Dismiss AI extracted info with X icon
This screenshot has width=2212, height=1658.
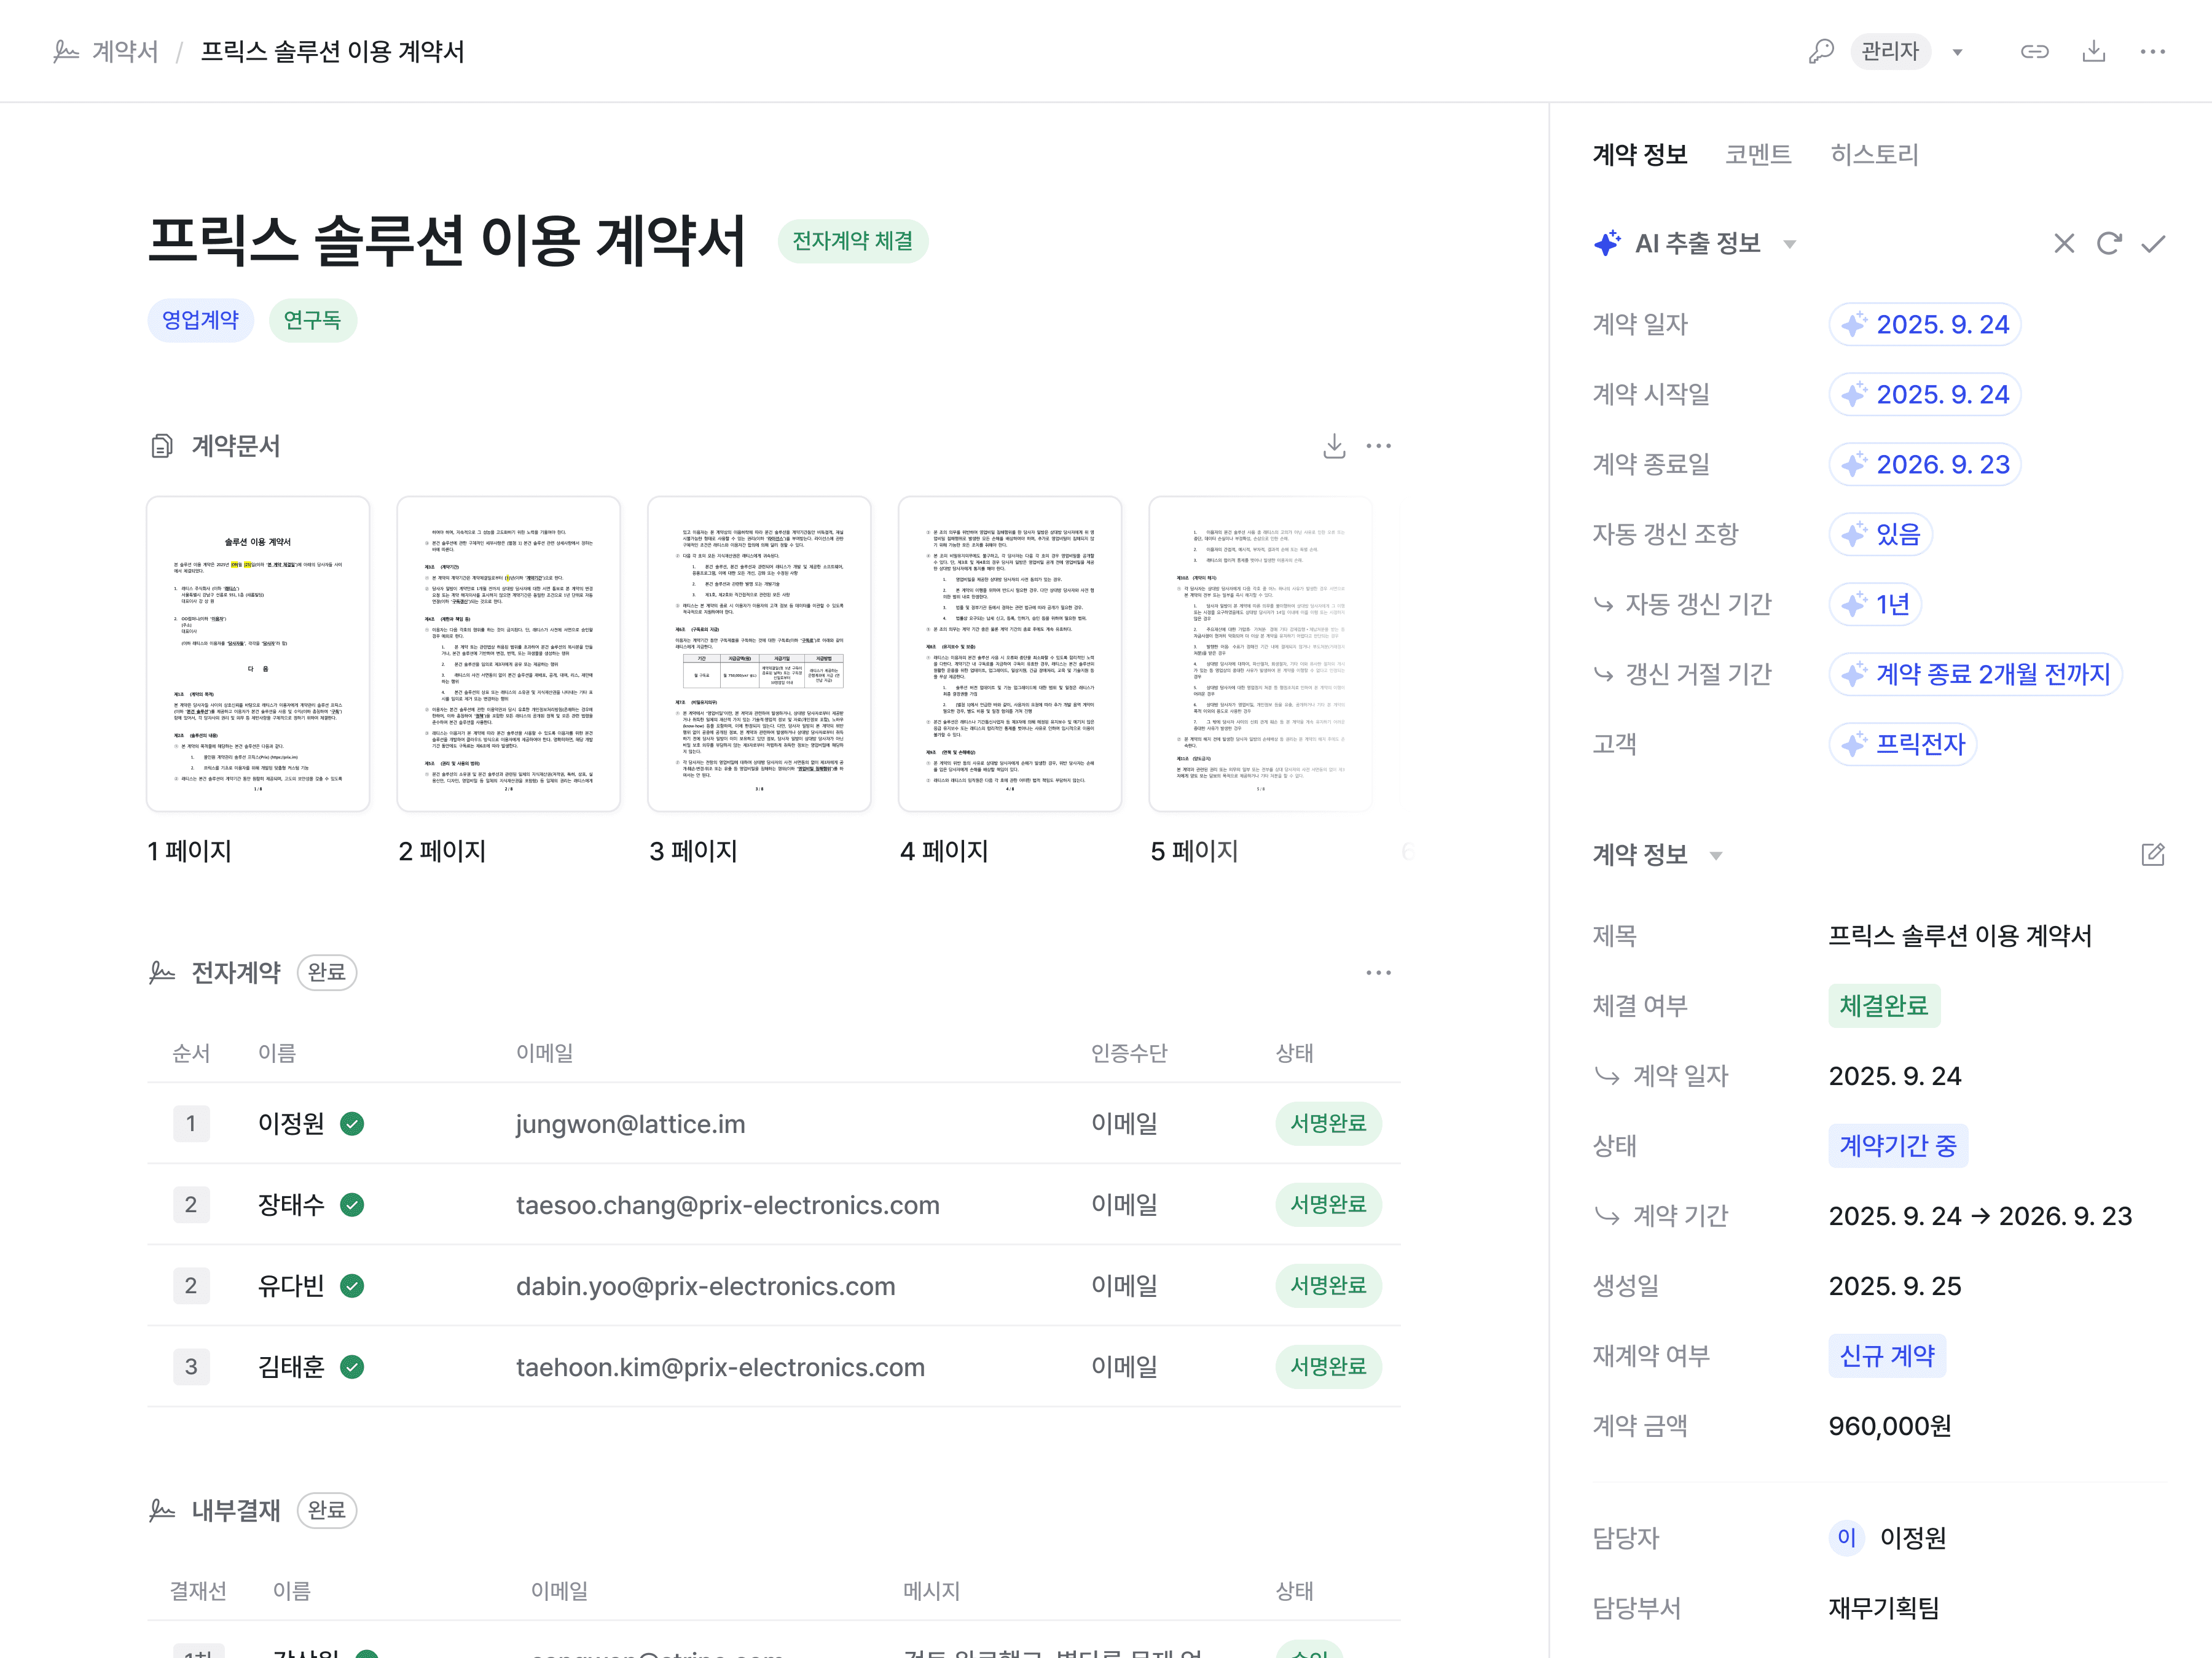pos(2064,244)
